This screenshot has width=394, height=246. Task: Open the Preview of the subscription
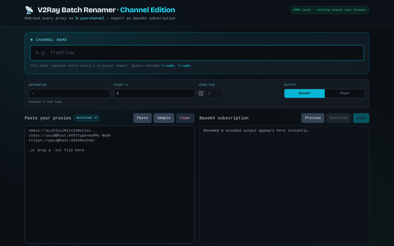point(313,118)
